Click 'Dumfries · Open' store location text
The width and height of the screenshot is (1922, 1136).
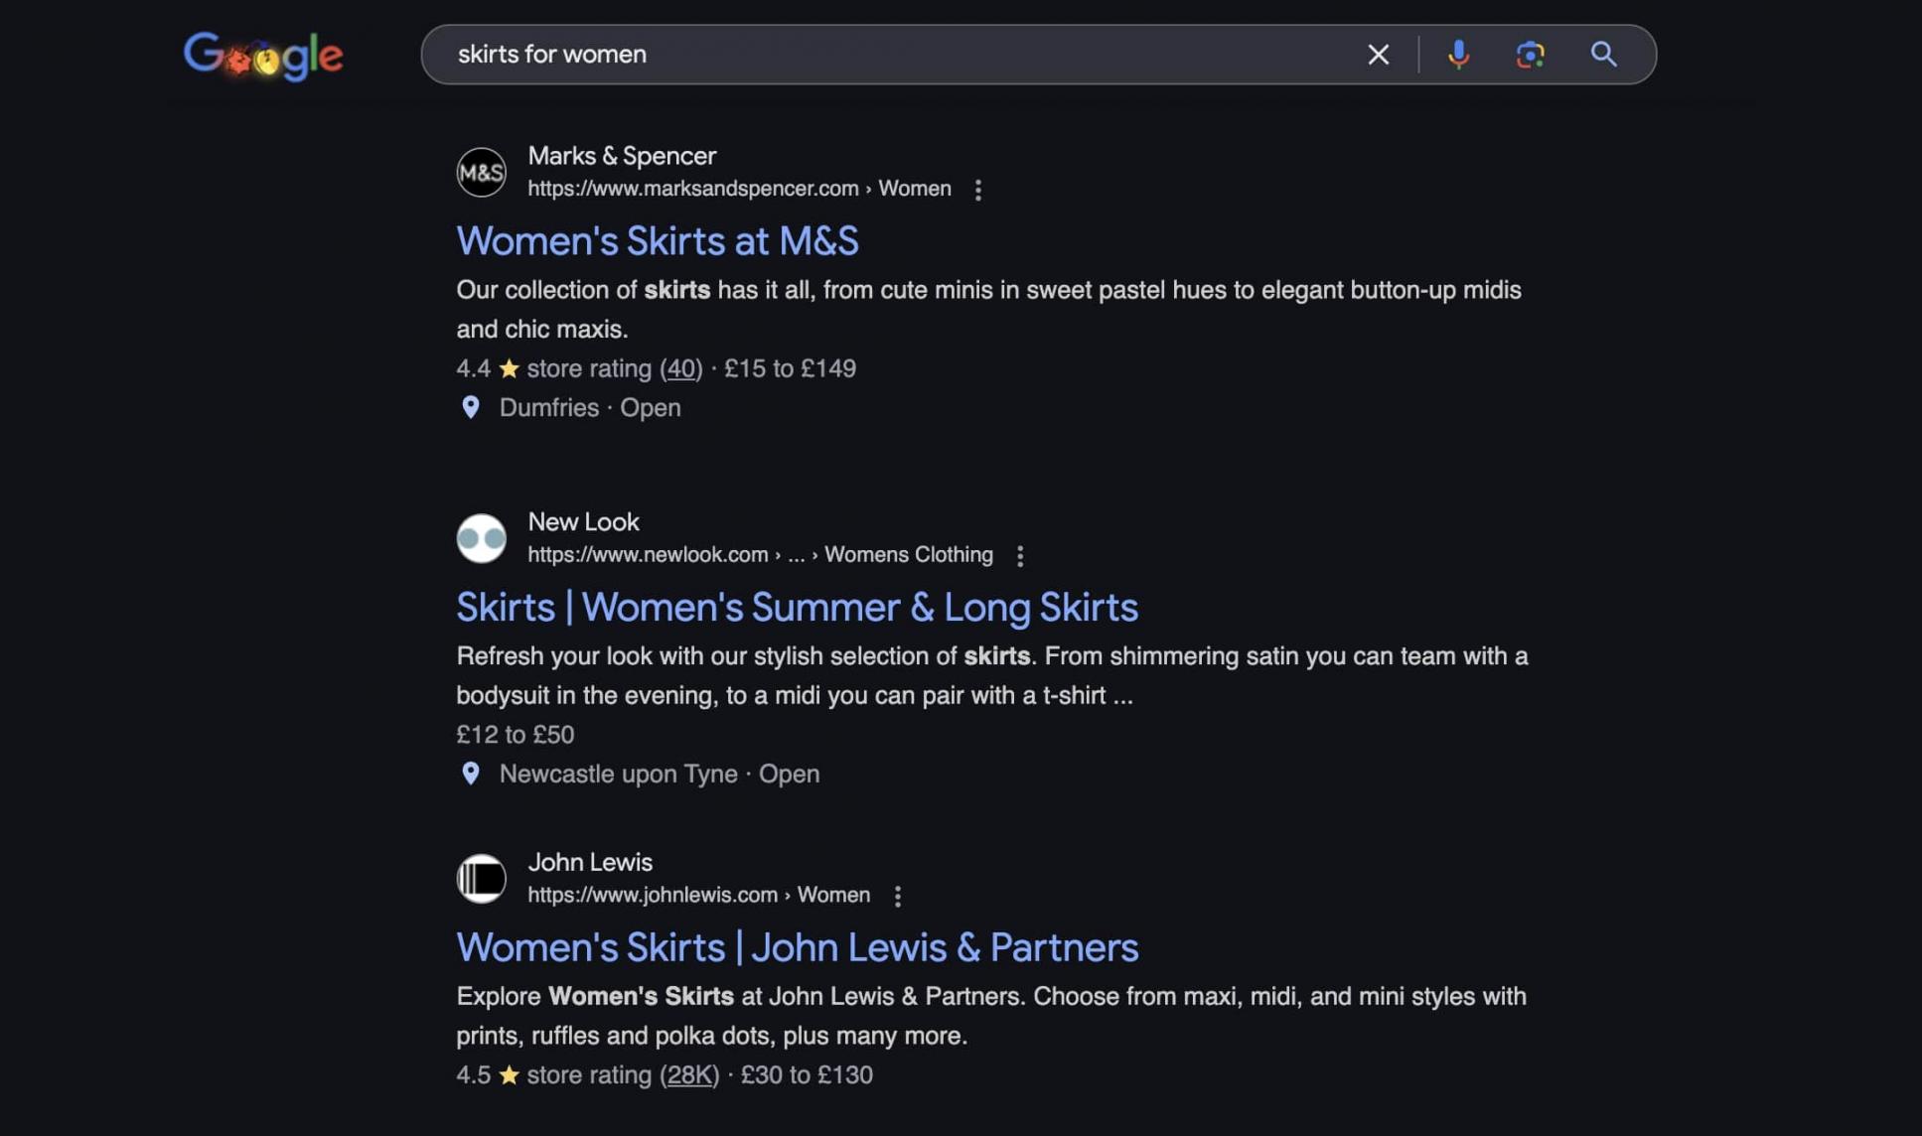click(590, 408)
